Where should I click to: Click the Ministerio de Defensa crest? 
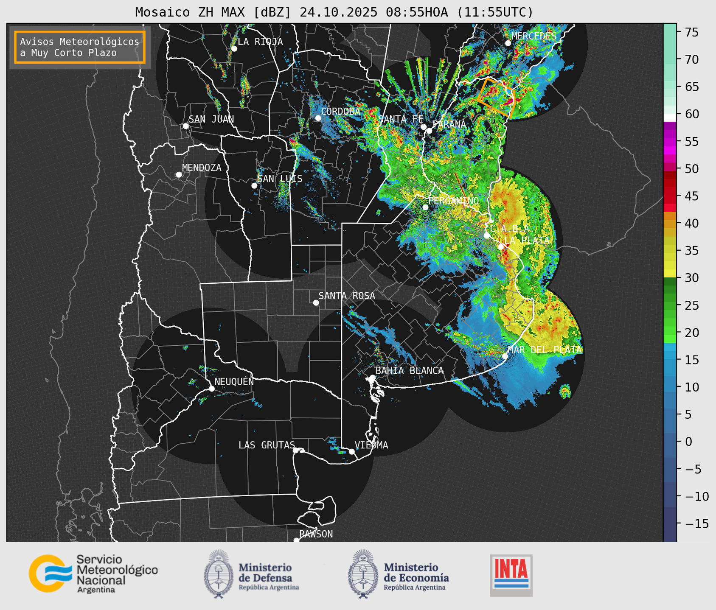click(219, 574)
